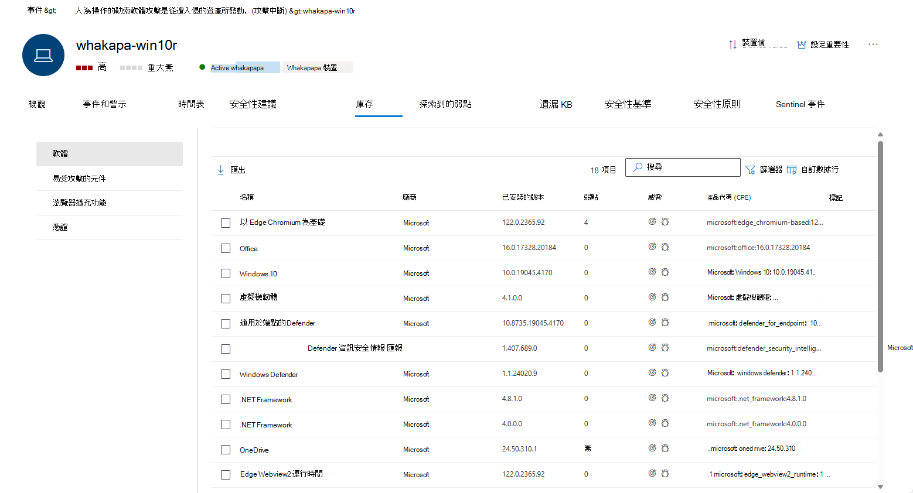Click the laptop device icon beside whakapa-win10r

(43, 55)
